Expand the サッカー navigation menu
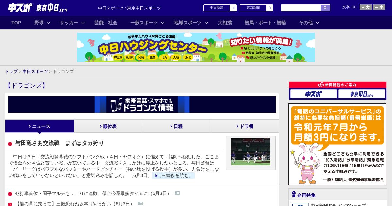392x206 pixels. (x=72, y=23)
